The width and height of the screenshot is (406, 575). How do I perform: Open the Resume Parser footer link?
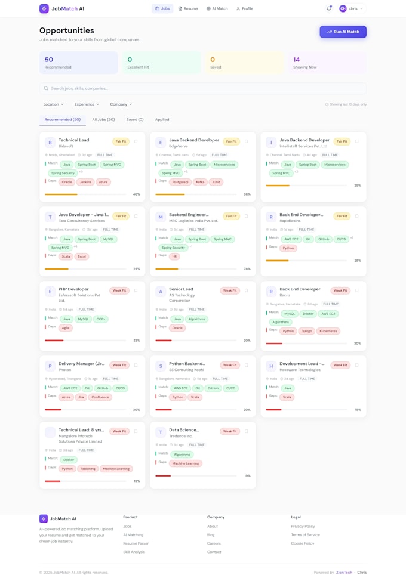point(136,543)
